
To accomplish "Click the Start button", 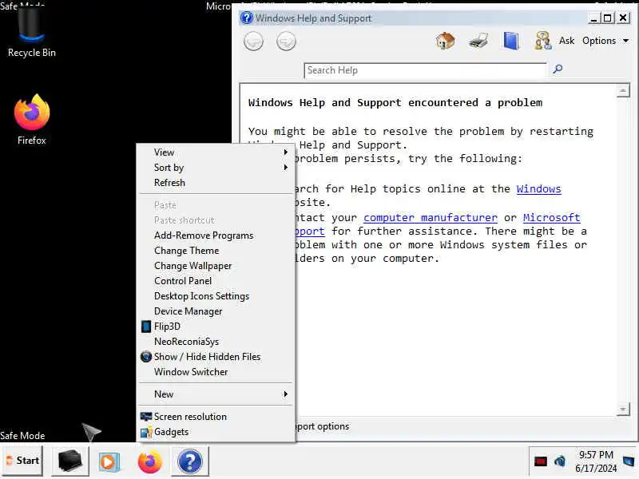I will [x=23, y=461].
